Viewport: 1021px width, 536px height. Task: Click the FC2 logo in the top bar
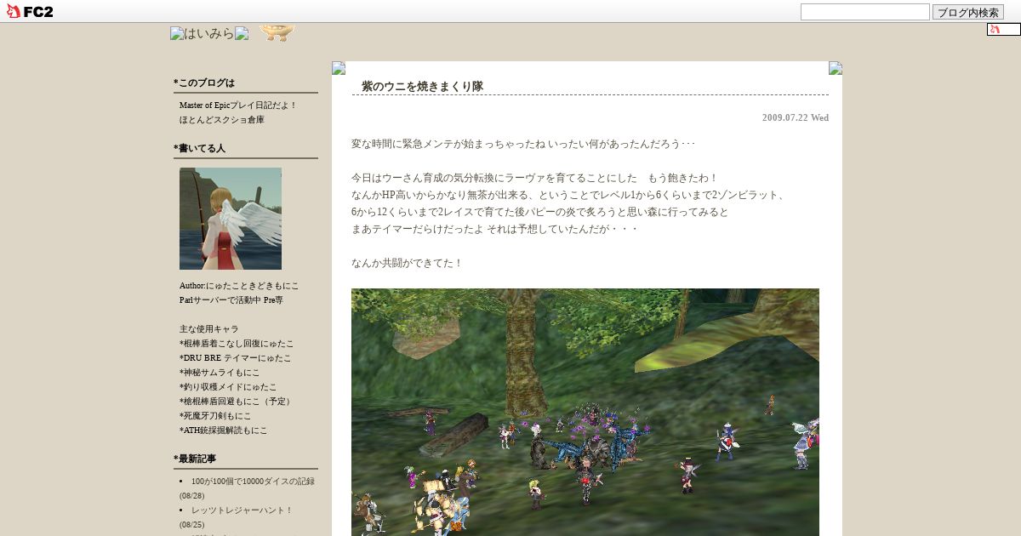30,11
